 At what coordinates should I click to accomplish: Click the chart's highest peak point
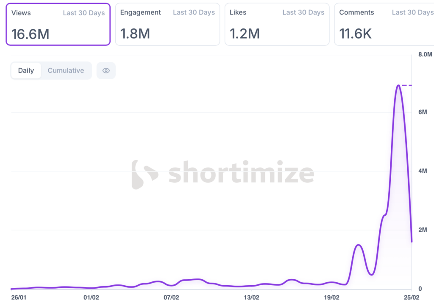[398, 85]
